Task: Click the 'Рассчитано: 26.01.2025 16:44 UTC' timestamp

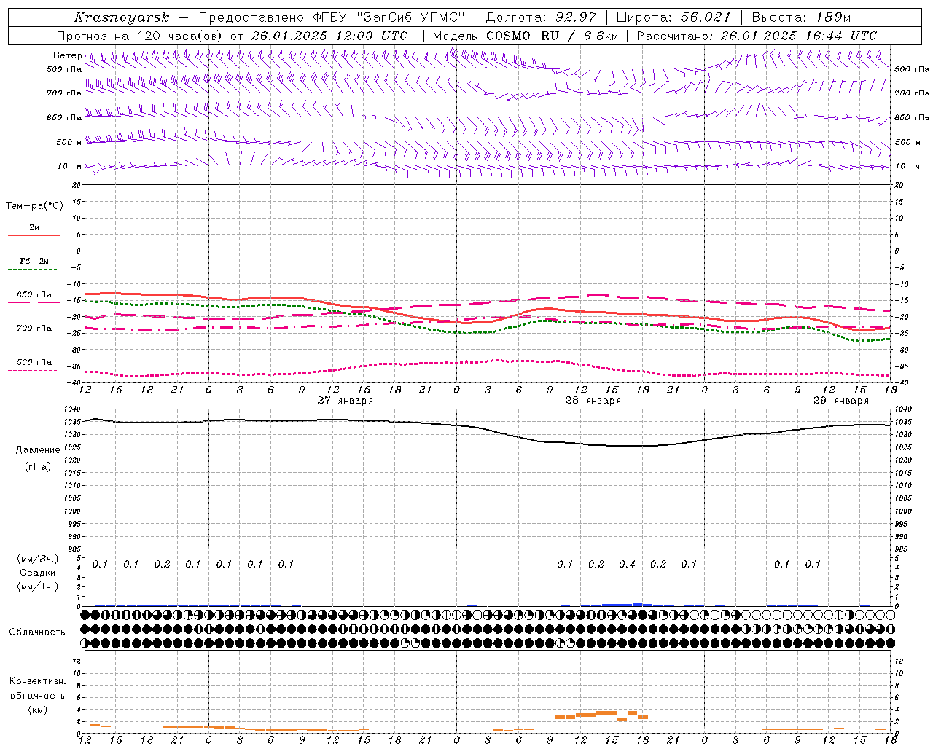Action: pyautogui.click(x=757, y=36)
